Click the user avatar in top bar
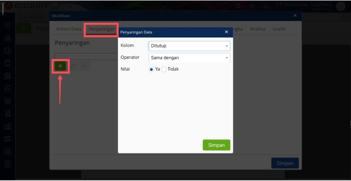Screen dimensions: 351x181 pyautogui.click(x=340, y=6)
